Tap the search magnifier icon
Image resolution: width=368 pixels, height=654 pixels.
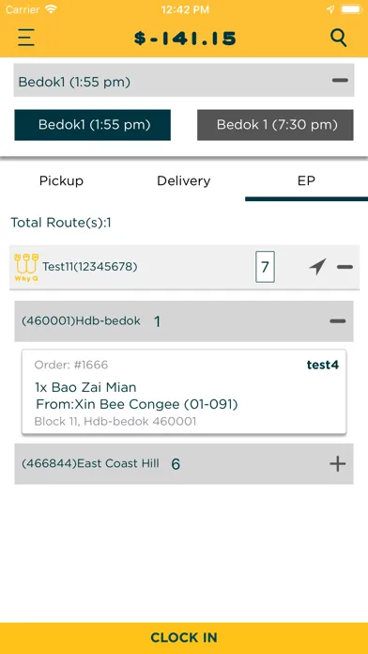coord(338,38)
